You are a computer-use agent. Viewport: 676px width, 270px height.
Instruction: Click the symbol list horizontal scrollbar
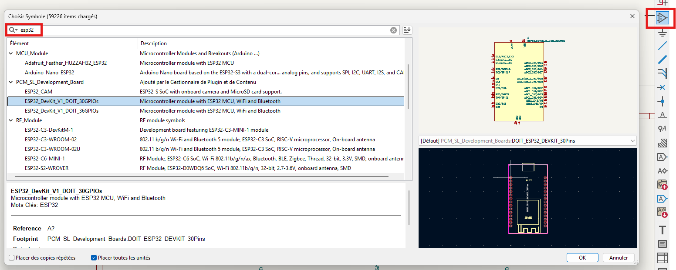(201, 177)
